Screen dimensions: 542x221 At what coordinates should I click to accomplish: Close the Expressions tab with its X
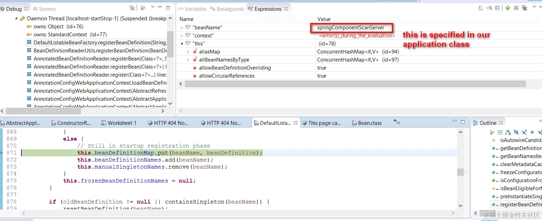tap(286, 9)
